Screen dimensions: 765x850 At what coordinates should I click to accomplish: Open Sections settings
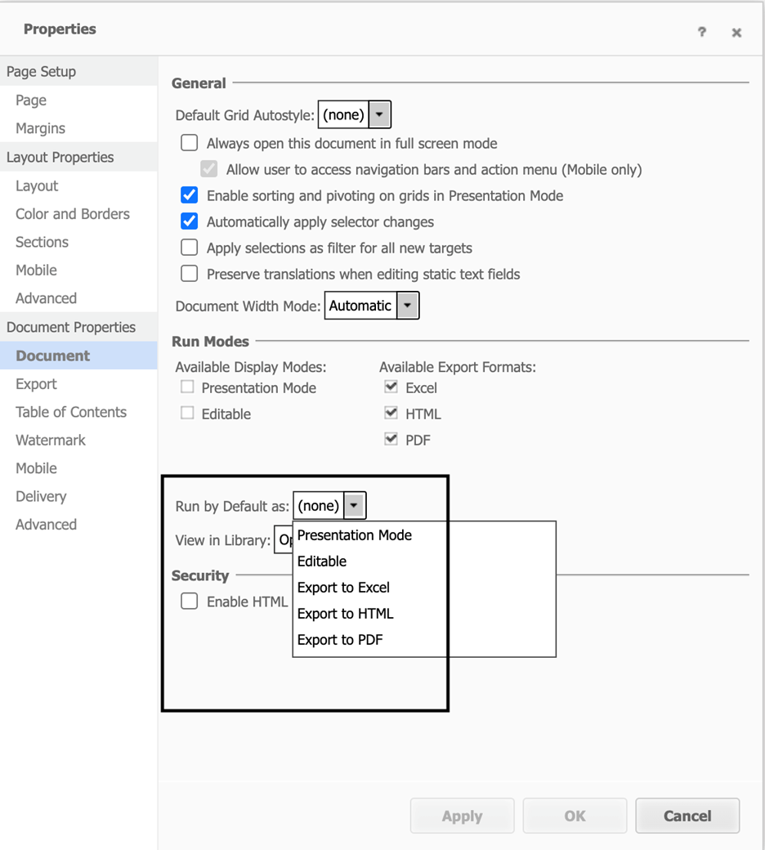tap(78, 242)
